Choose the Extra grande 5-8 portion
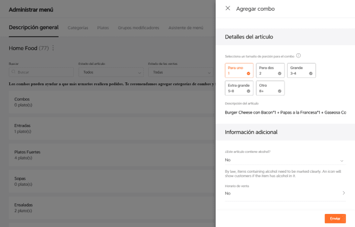Screen dimensions: 355x227 click(x=239, y=88)
